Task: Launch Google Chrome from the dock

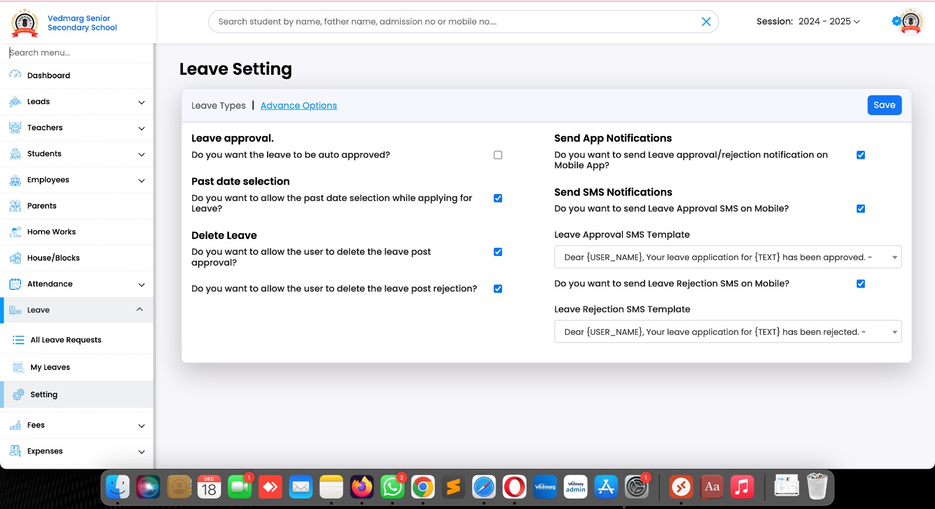Action: [x=423, y=487]
